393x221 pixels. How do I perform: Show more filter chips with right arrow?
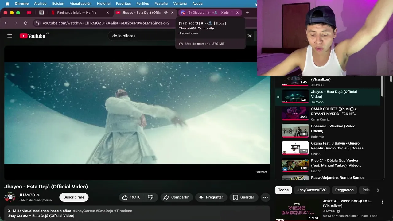(x=378, y=190)
